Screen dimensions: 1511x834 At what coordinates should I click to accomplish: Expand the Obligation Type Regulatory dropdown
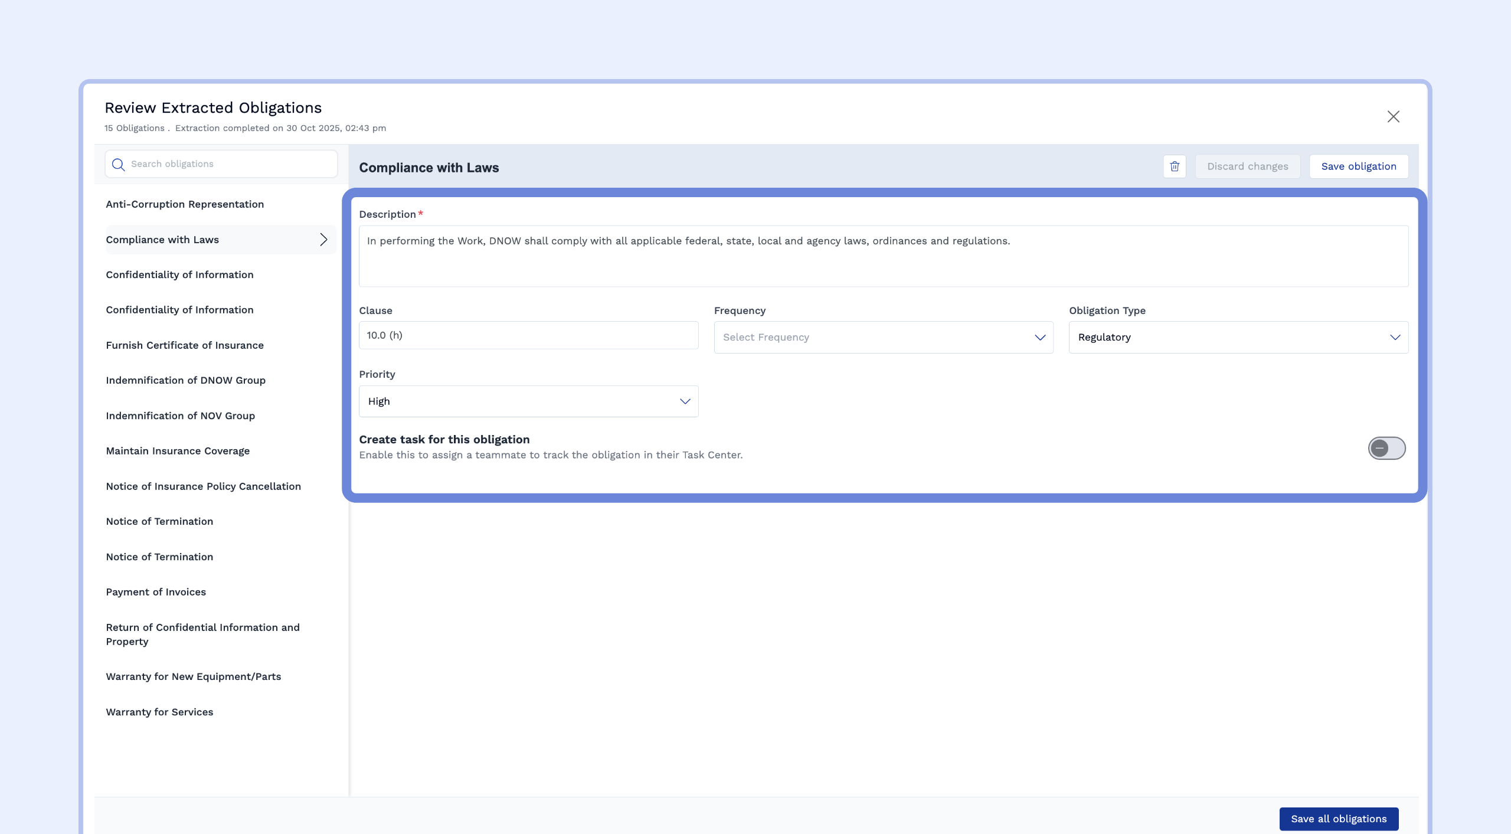1238,338
